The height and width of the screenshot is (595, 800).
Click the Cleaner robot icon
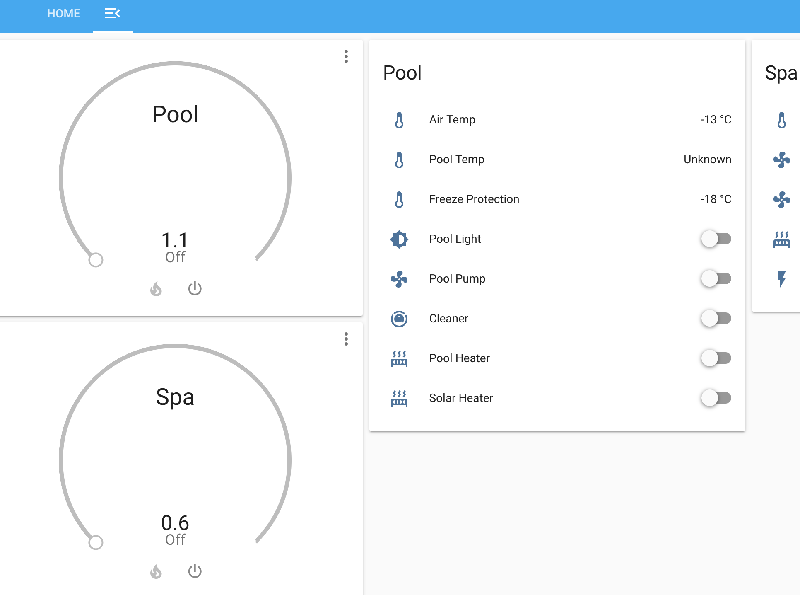click(x=399, y=318)
